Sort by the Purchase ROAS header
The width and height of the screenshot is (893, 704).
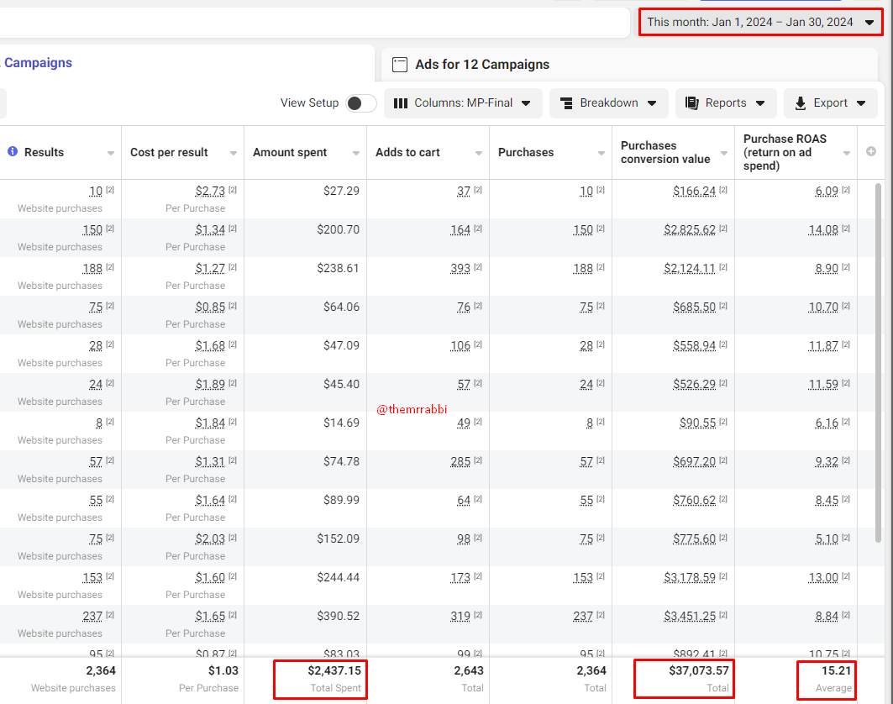click(x=785, y=152)
